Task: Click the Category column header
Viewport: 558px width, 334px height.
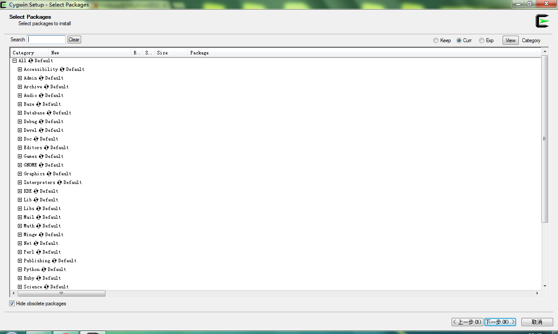Action: 30,53
